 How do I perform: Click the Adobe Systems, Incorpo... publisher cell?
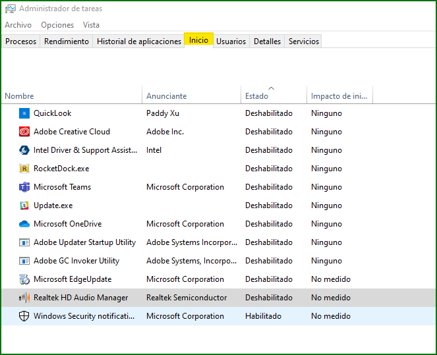point(191,261)
